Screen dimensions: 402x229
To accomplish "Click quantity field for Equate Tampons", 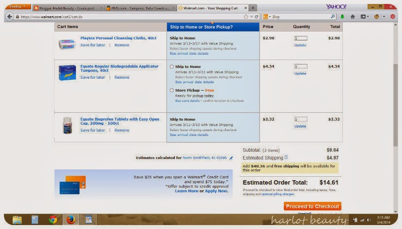I will pyautogui.click(x=301, y=66).
